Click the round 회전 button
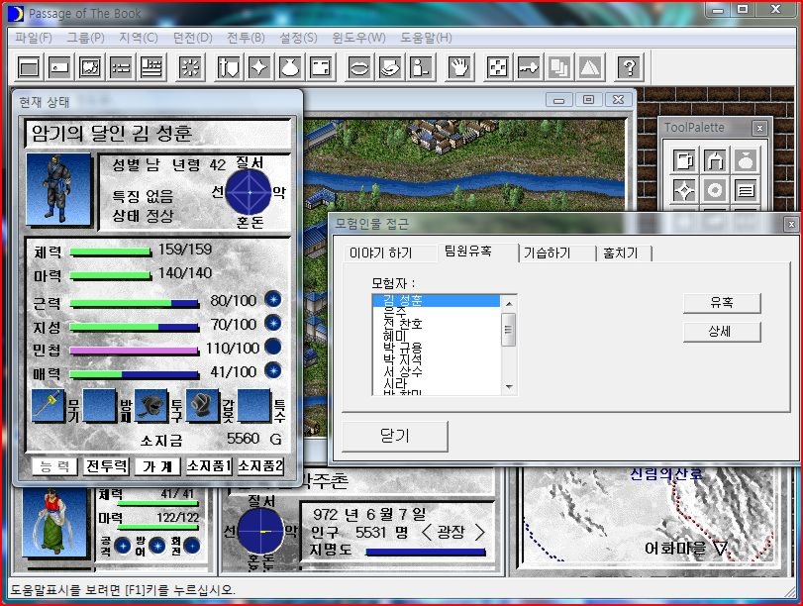The height and width of the screenshot is (606, 803). pyautogui.click(x=192, y=546)
